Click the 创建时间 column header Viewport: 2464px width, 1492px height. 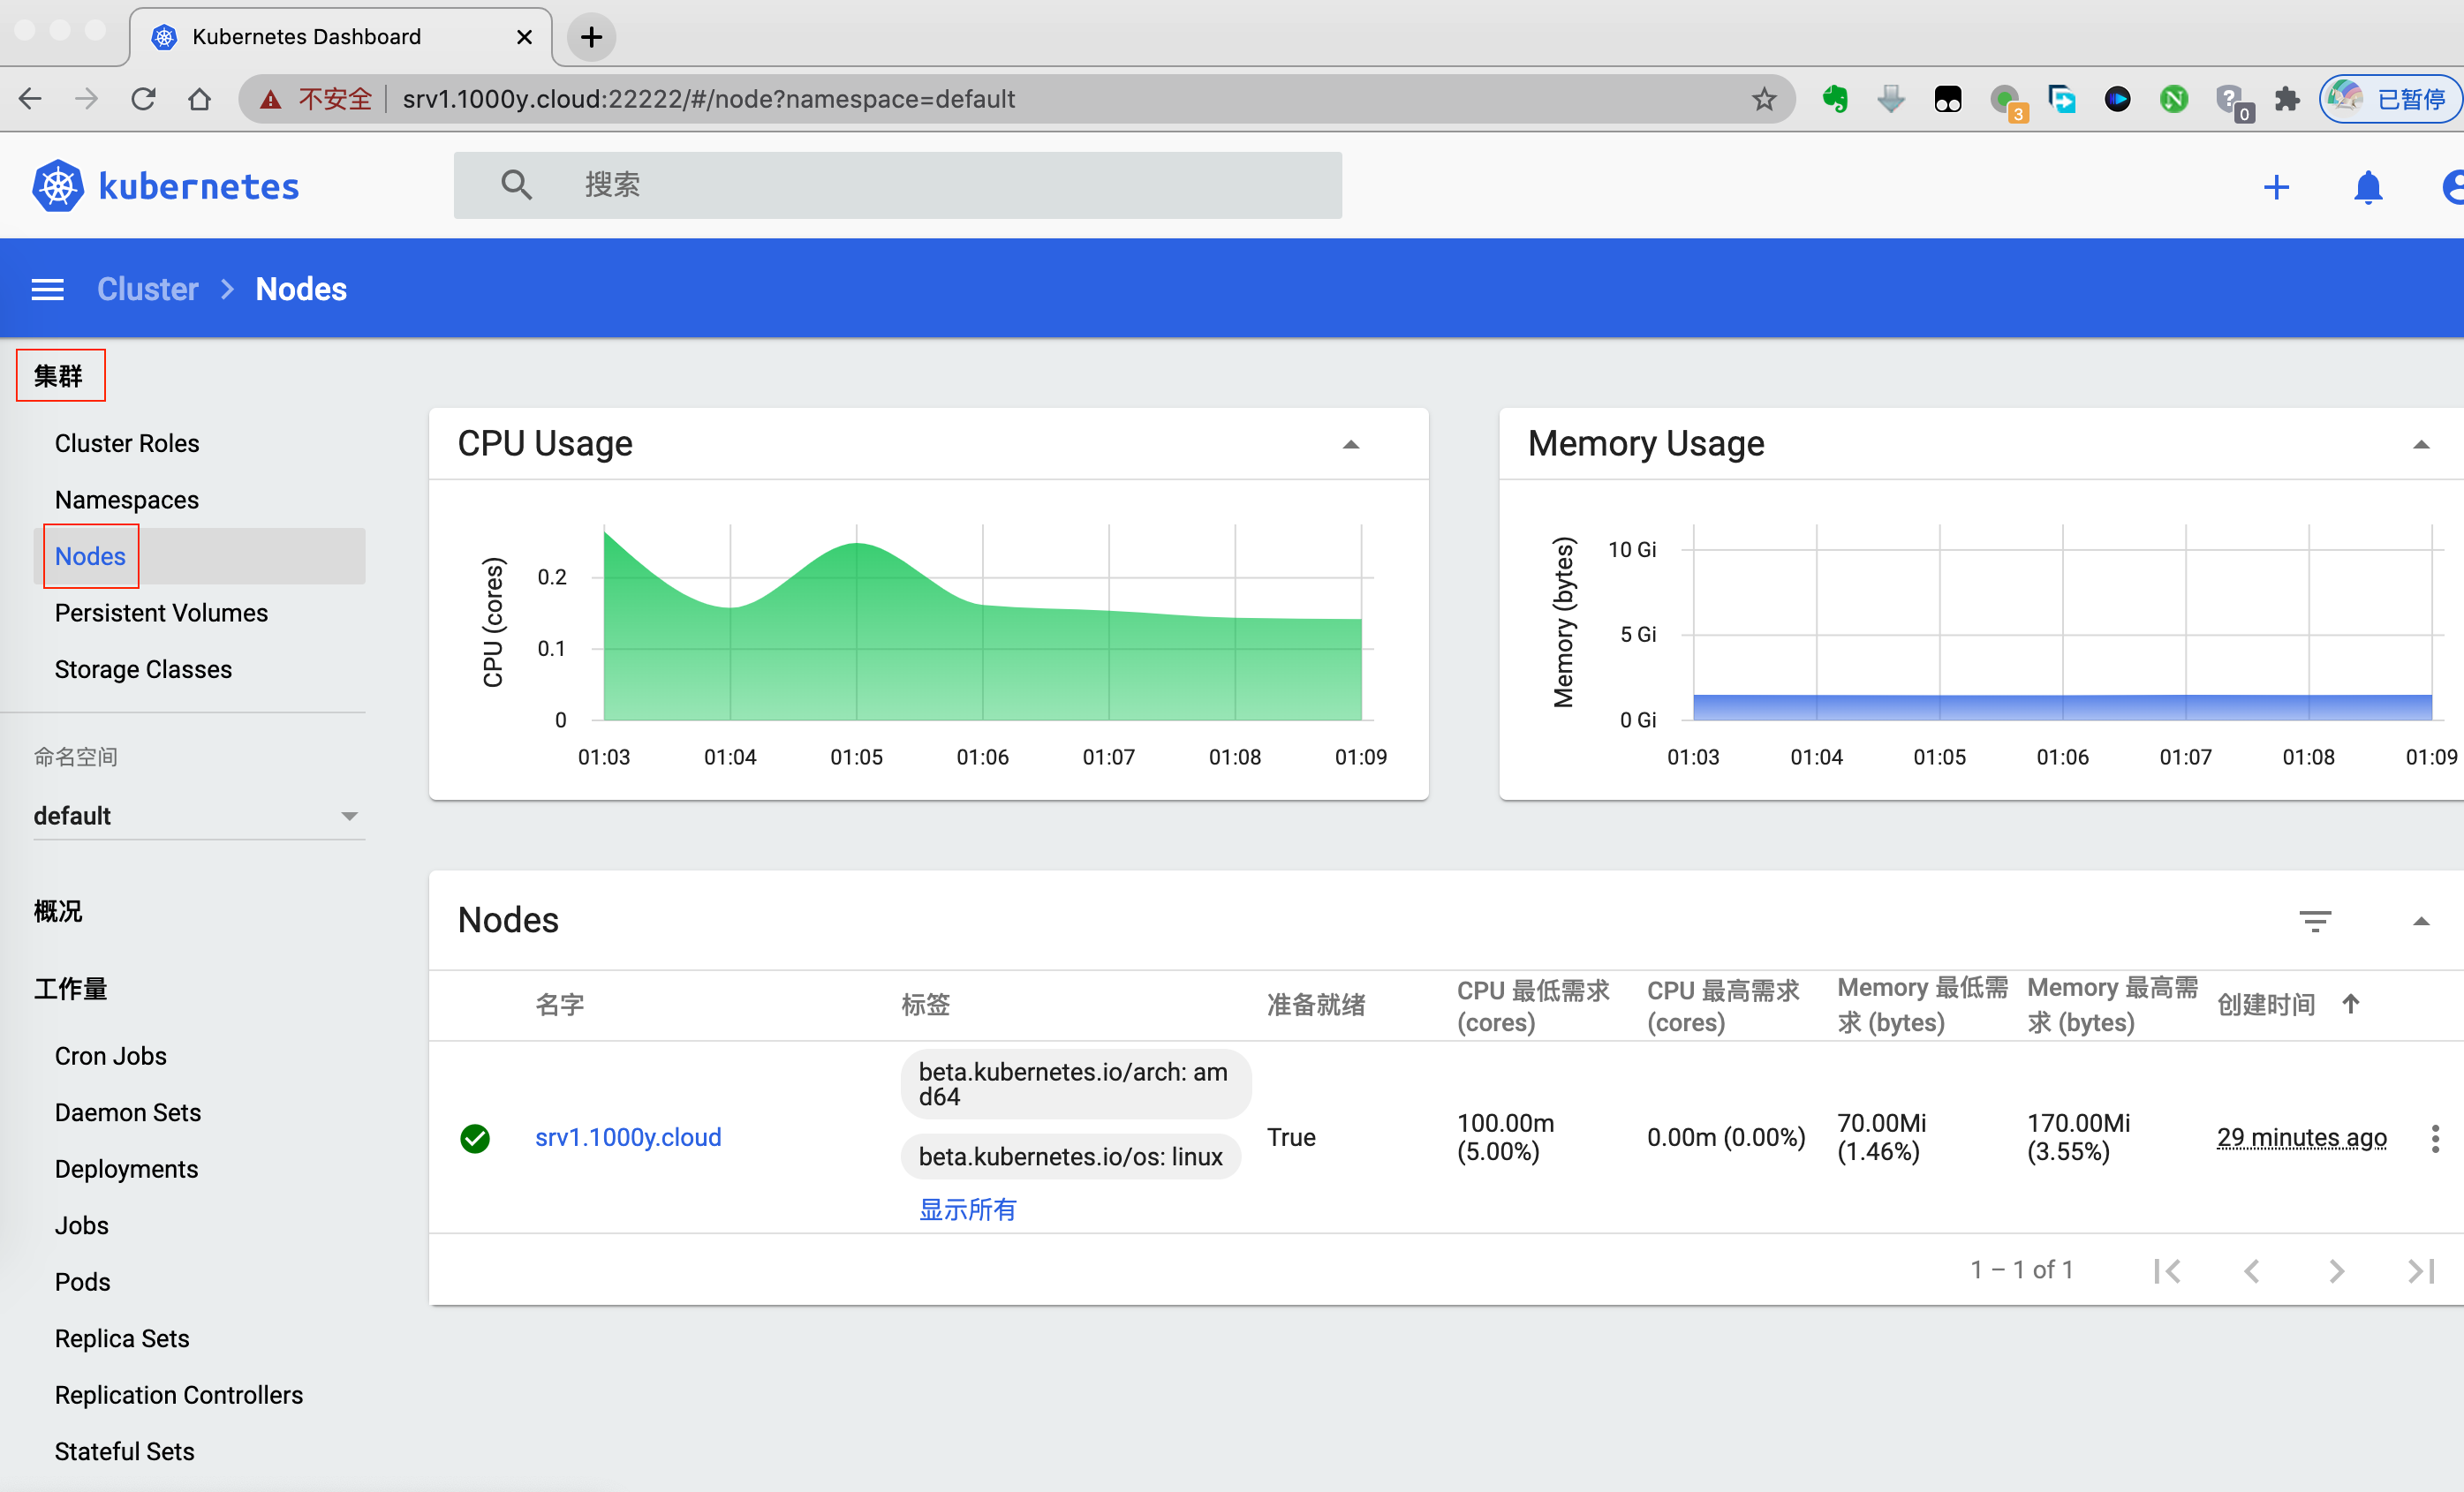coord(2266,1005)
